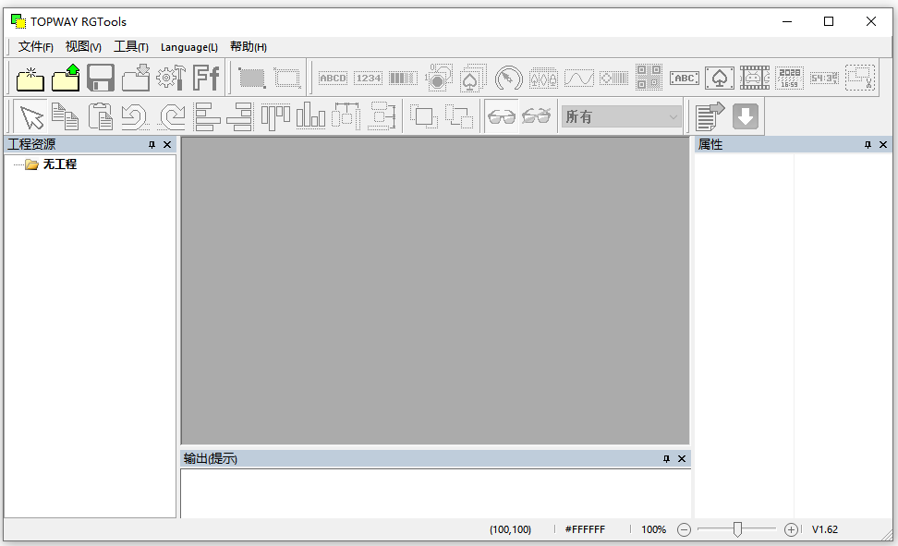Select the 无工程 tree item

(59, 164)
